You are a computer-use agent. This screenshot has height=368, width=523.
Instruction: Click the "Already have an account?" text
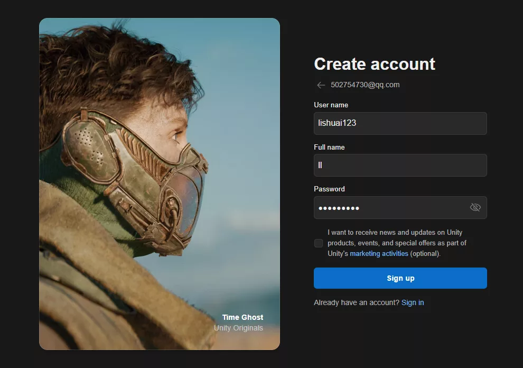[x=356, y=303]
